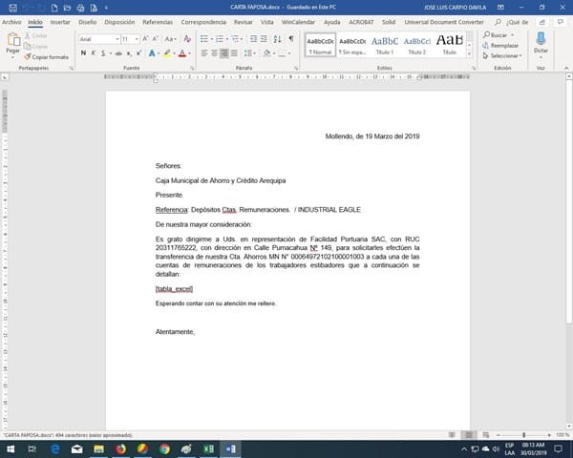Image resolution: width=573 pixels, height=458 pixels.
Task: Open the font size 11 dropdown
Action: point(137,39)
